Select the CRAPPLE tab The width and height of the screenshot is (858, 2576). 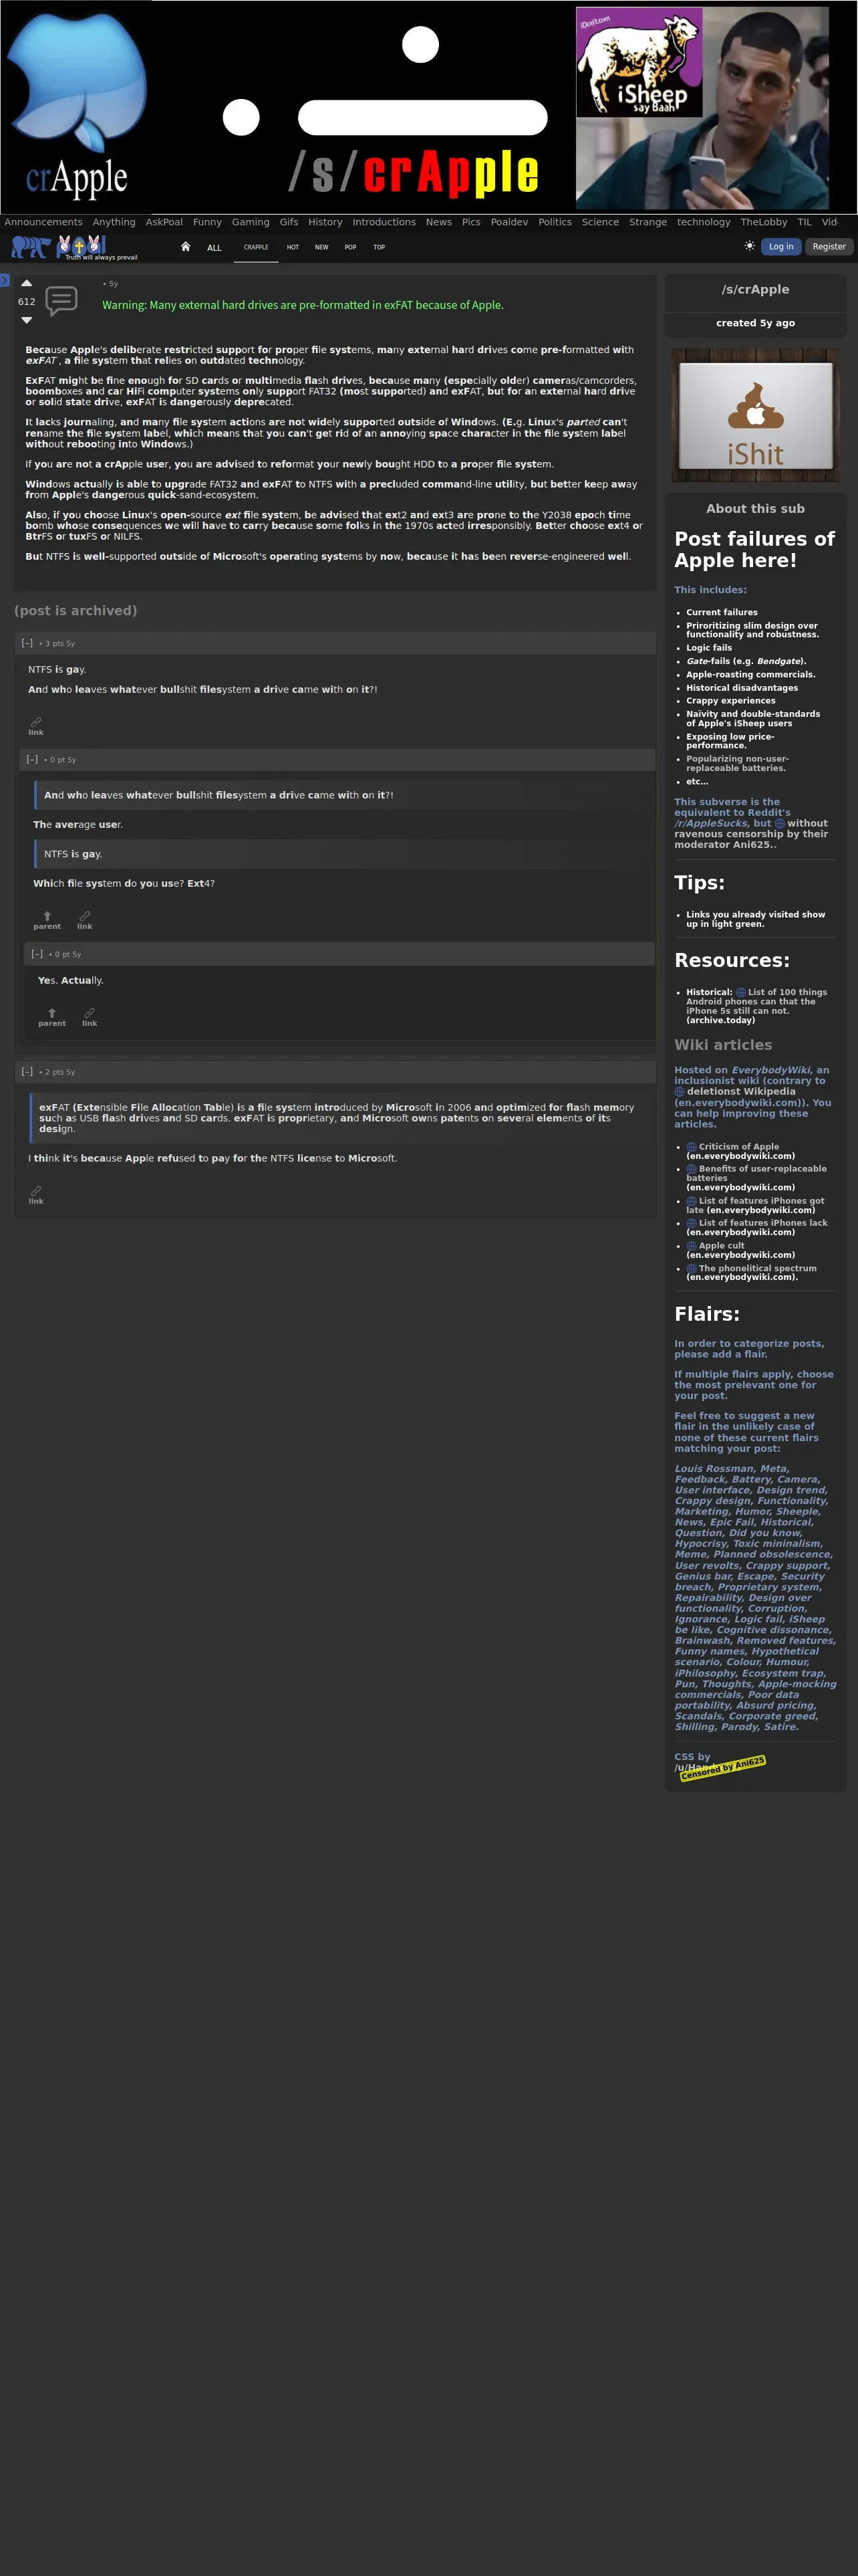[256, 247]
